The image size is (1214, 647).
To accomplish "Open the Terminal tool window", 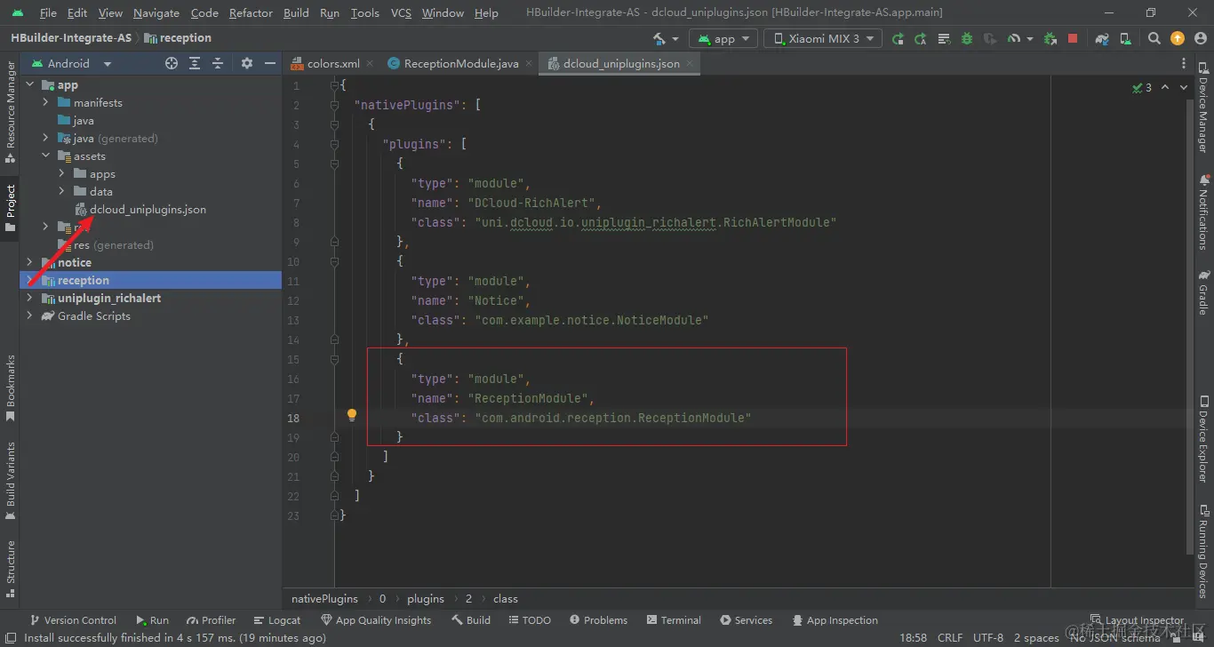I will point(674,620).
